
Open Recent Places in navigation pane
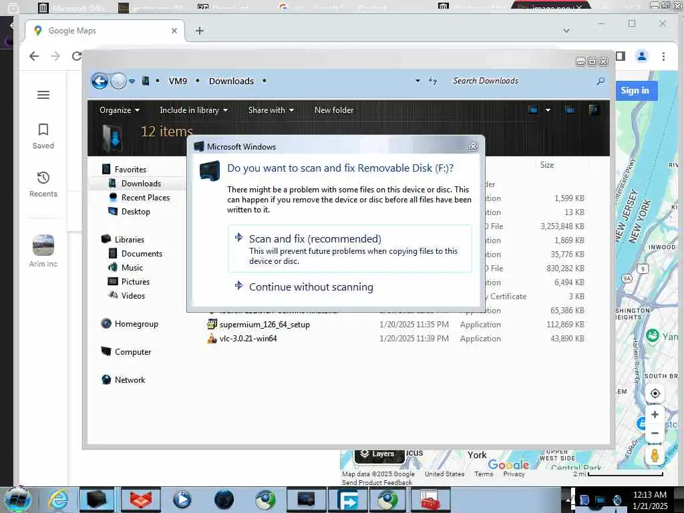145,198
